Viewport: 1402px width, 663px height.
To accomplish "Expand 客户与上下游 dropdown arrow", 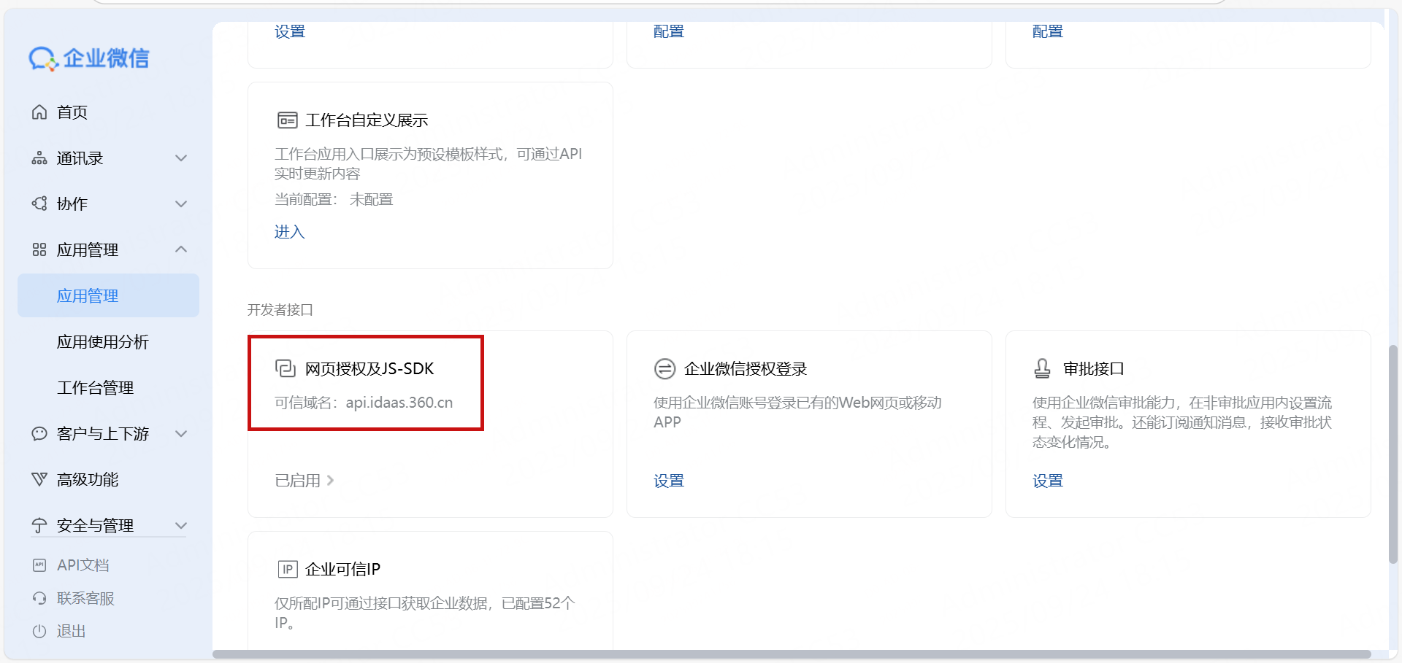I will [181, 434].
